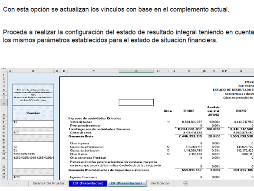This screenshot has width=254, height=191.
Task: Click the sheet tabs scroll-right arrow
Action: point(16,183)
